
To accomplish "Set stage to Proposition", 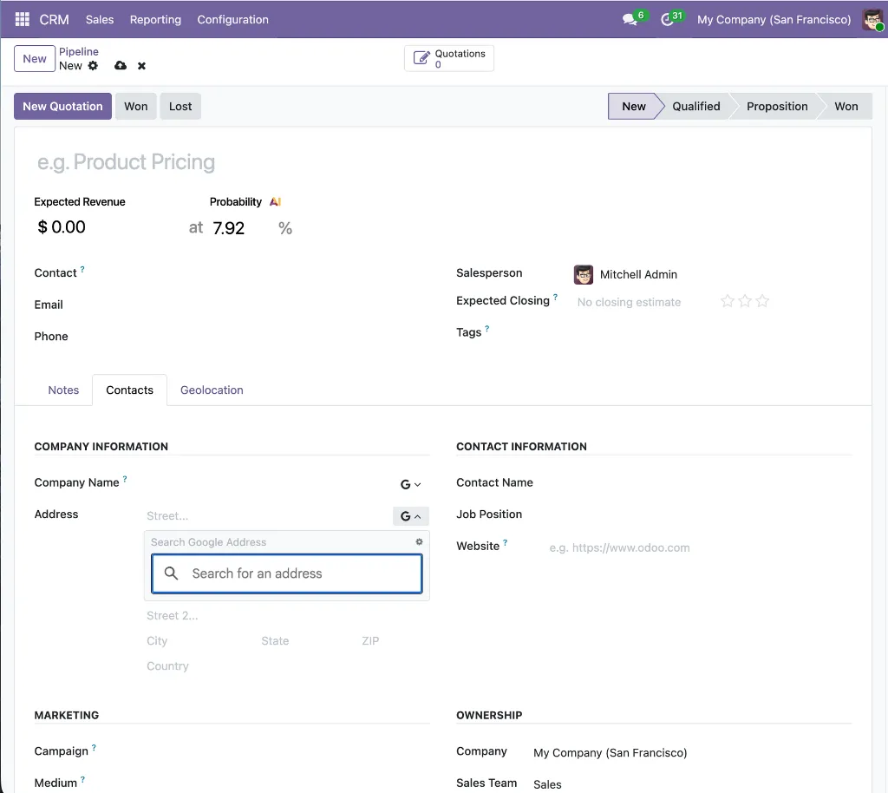I will pos(777,106).
